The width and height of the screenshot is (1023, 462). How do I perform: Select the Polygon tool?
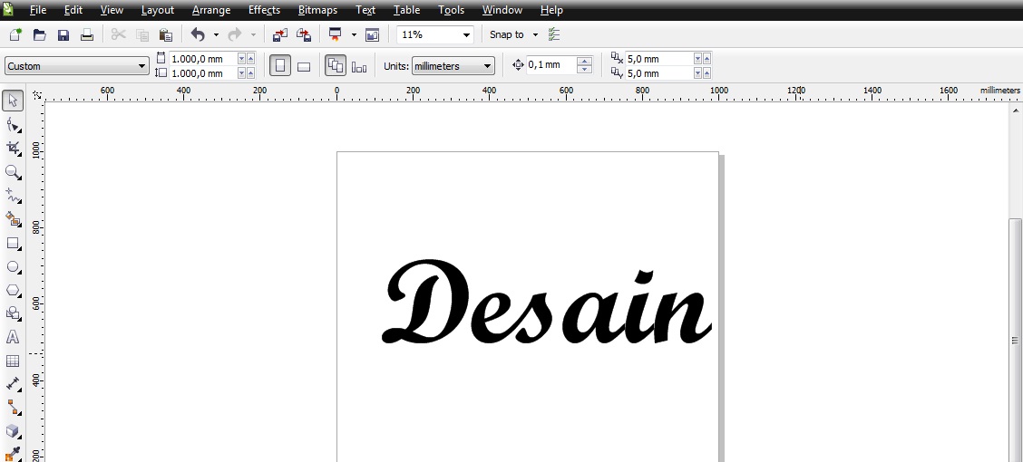[13, 290]
